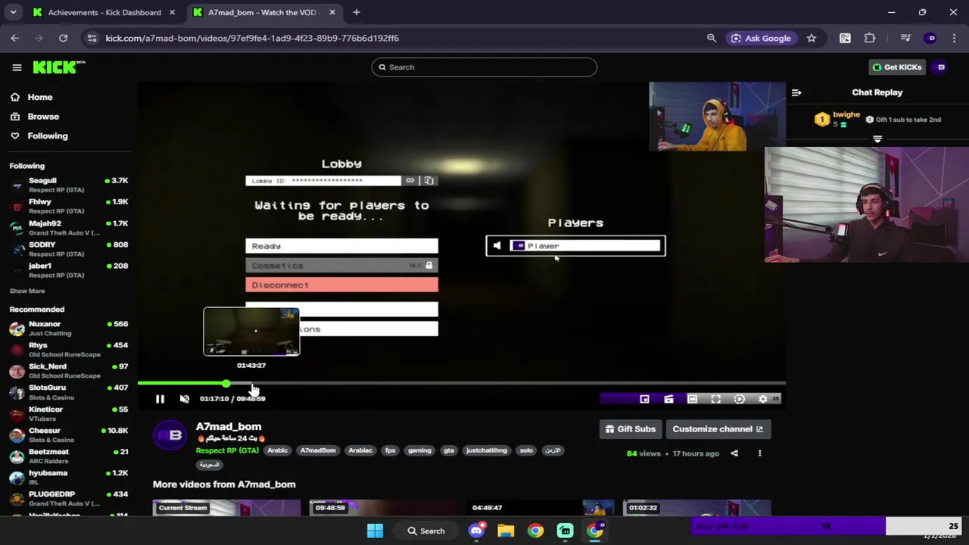Screen dimensions: 969x545
Task: Click the A7mad_bom channel avatar
Action: (170, 435)
